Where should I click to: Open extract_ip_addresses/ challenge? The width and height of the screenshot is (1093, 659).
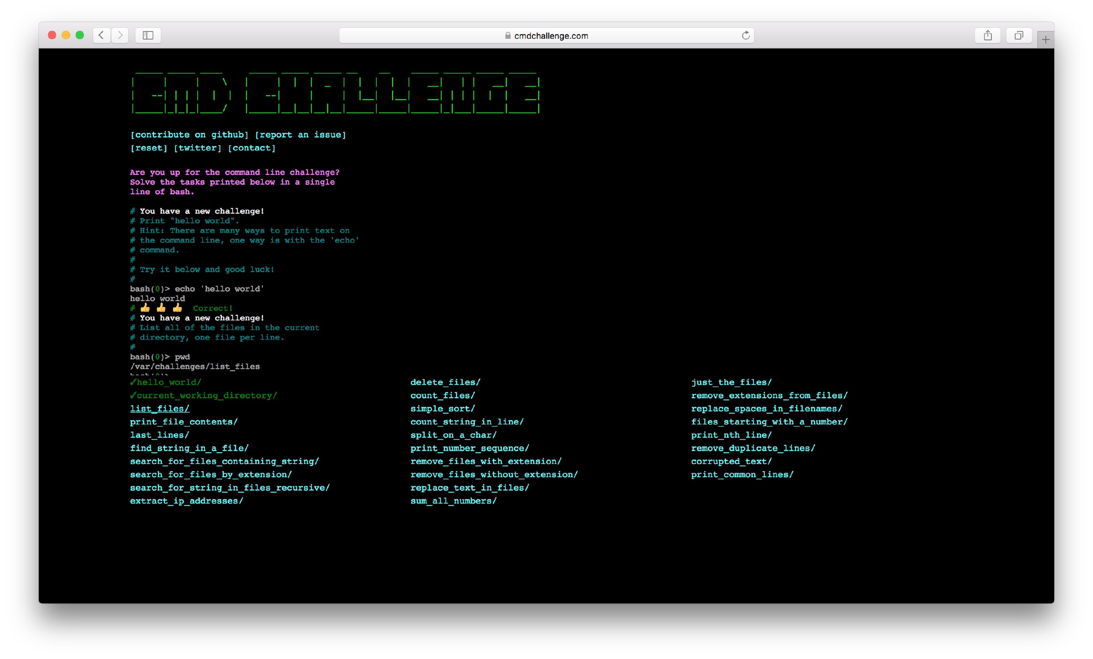[187, 501]
